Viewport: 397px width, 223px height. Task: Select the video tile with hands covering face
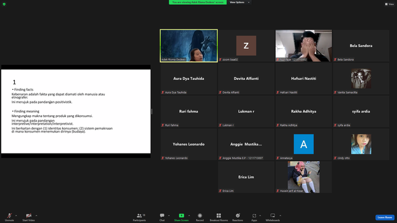tap(303, 46)
